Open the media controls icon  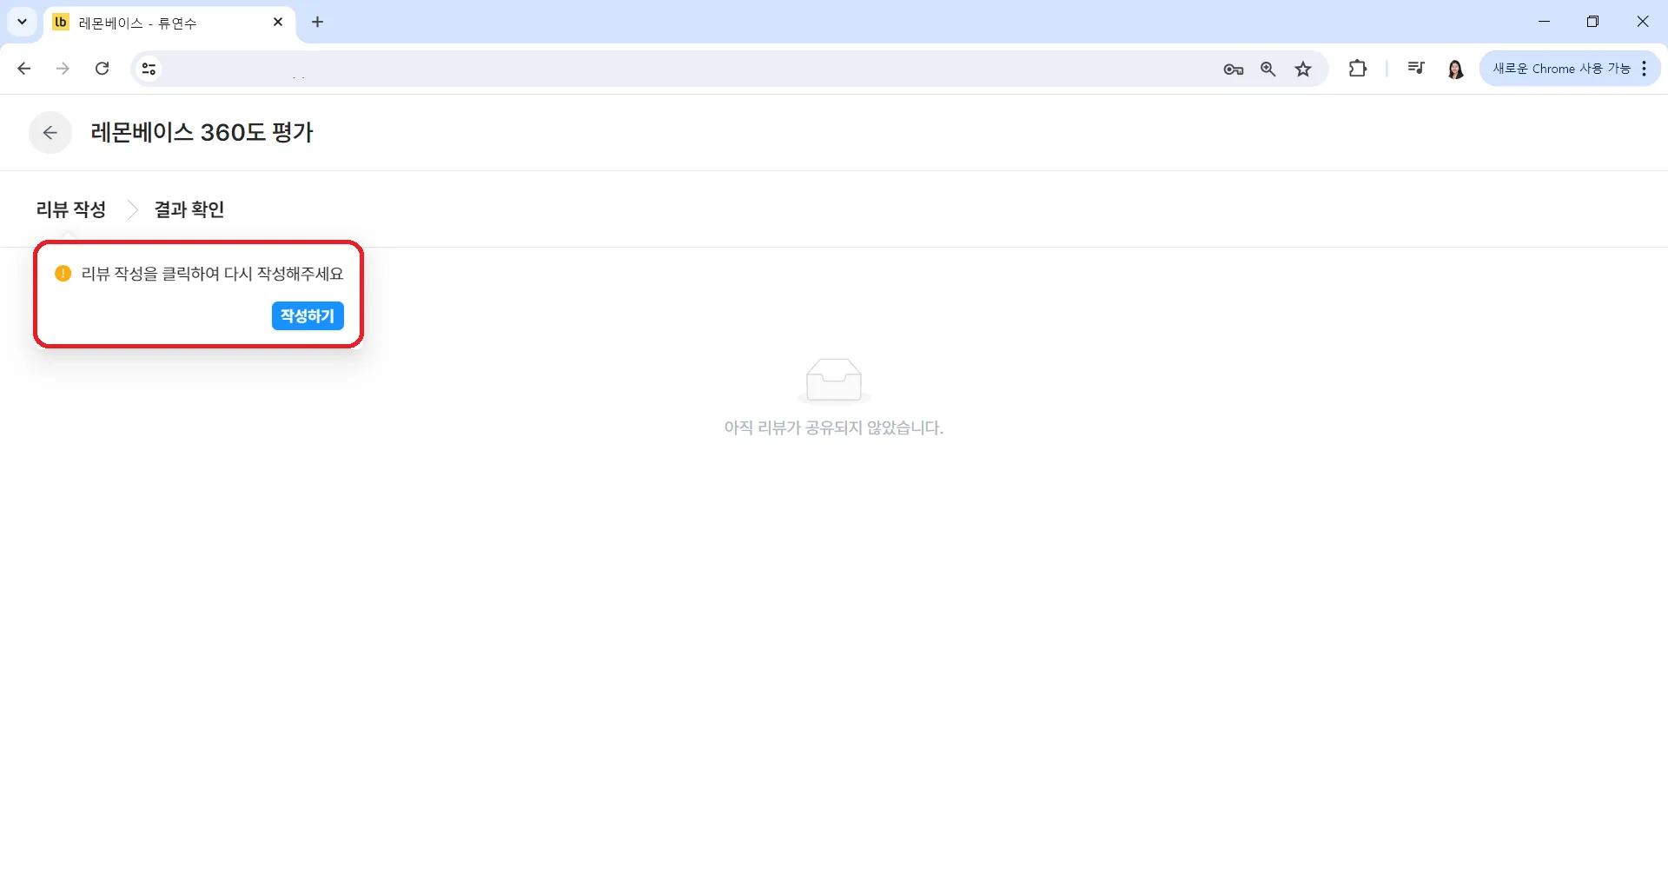tap(1416, 69)
